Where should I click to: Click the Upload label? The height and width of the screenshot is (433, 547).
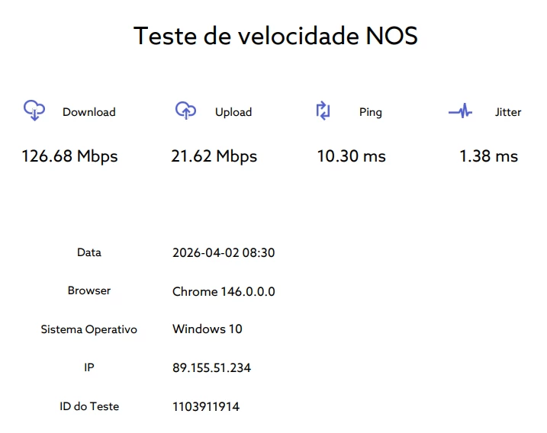coord(233,112)
